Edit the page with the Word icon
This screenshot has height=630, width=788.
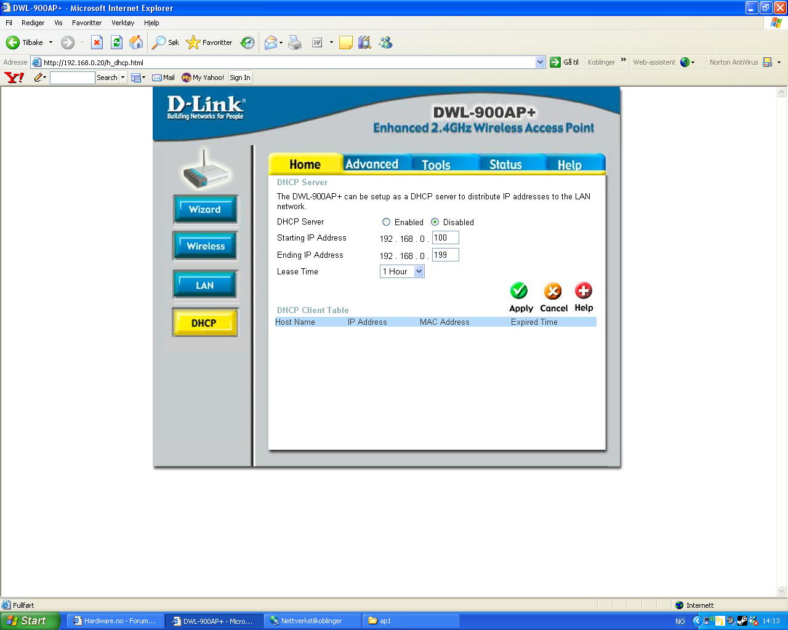317,42
